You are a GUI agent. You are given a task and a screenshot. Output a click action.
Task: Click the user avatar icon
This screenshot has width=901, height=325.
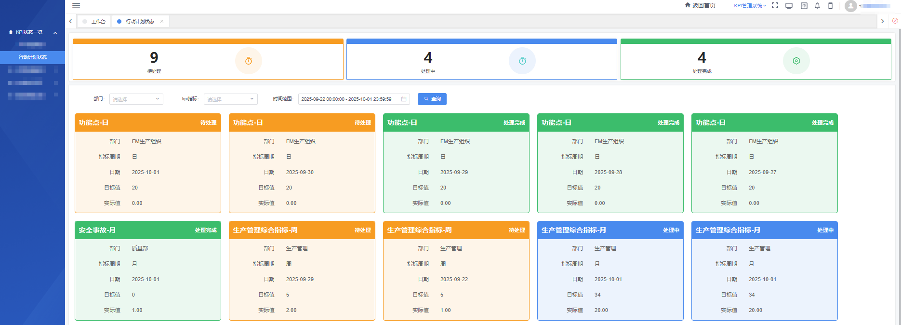[x=850, y=6]
